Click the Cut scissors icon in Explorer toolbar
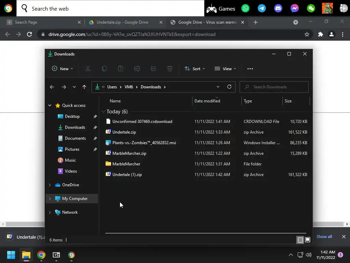The image size is (350, 263). 88,68
